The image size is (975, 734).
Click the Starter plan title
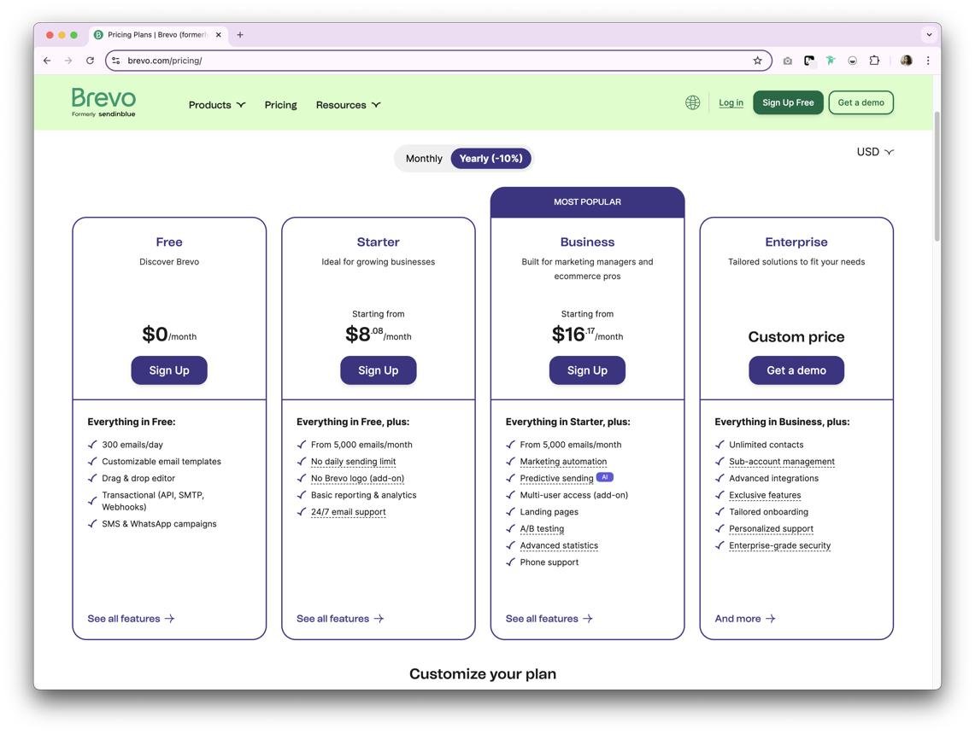(x=378, y=242)
